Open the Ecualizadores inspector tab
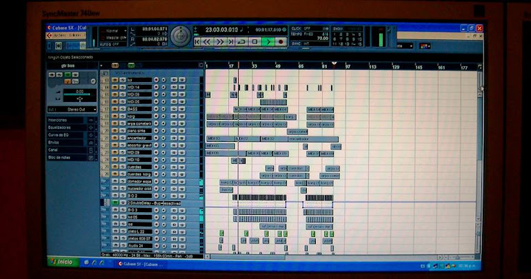 [66, 127]
